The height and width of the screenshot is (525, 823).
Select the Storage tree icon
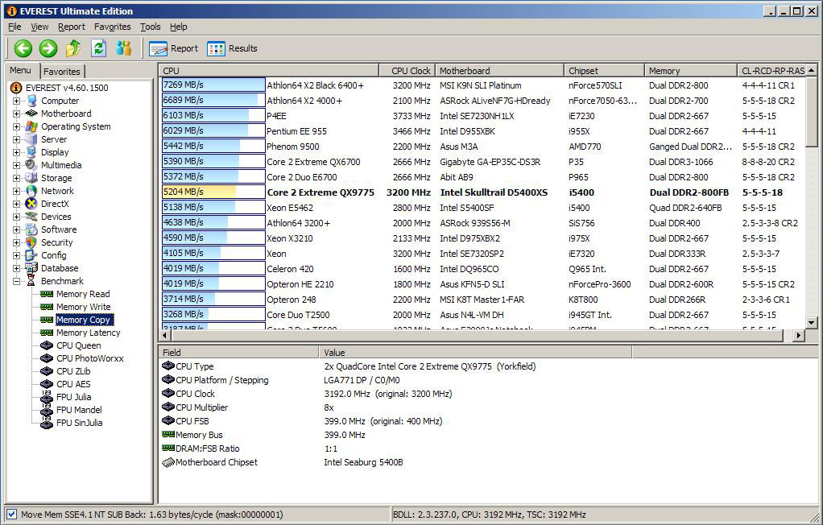click(x=31, y=178)
